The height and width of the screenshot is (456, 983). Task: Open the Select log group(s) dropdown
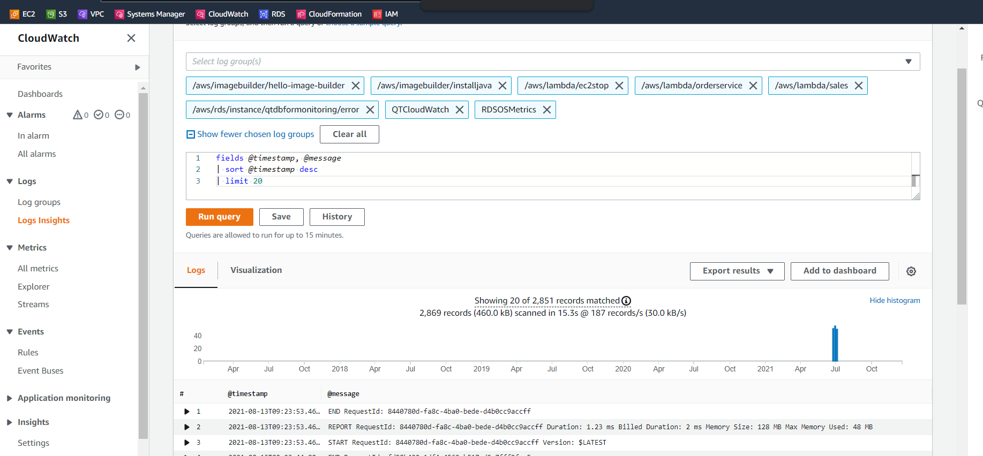(553, 62)
